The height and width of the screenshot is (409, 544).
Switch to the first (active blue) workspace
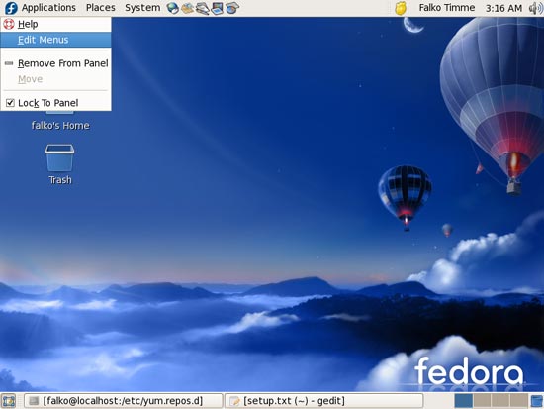[464, 401]
